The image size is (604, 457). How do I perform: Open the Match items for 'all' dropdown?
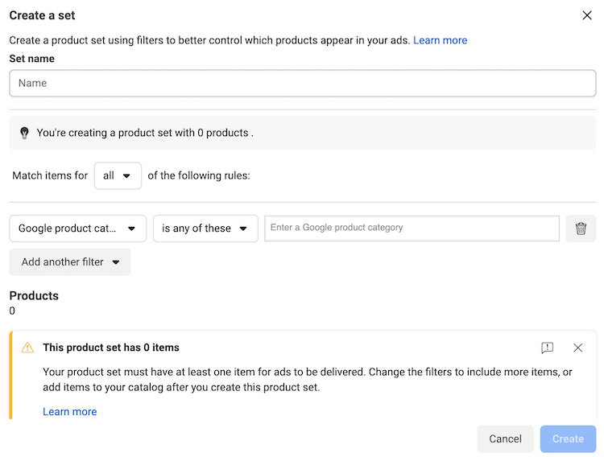pyautogui.click(x=118, y=175)
